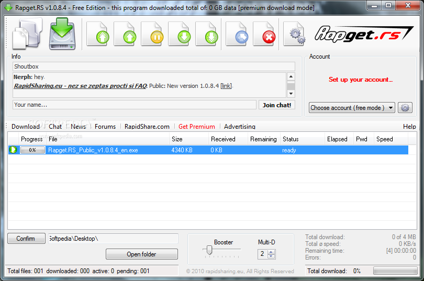Click the Remaining column header

pyautogui.click(x=264, y=139)
